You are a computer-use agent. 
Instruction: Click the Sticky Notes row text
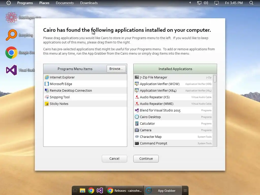pyautogui.click(x=59, y=104)
